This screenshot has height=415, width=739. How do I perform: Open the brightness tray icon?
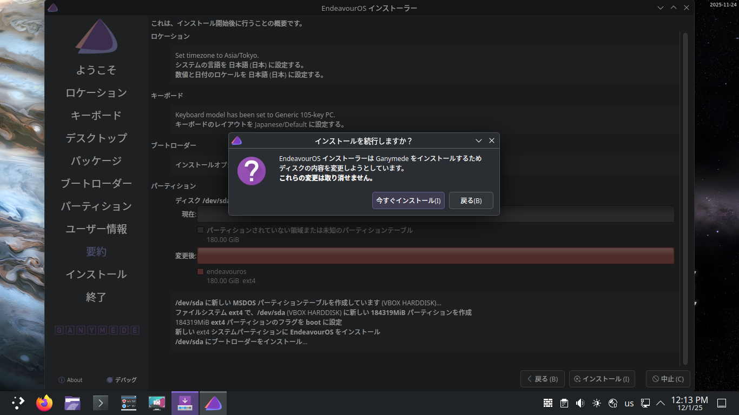point(597,403)
